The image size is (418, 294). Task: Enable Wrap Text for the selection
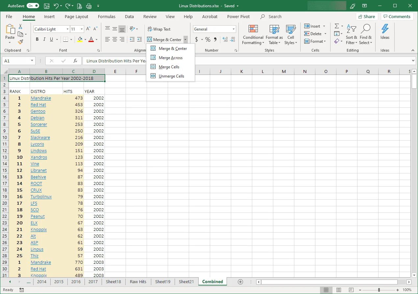tap(159, 29)
